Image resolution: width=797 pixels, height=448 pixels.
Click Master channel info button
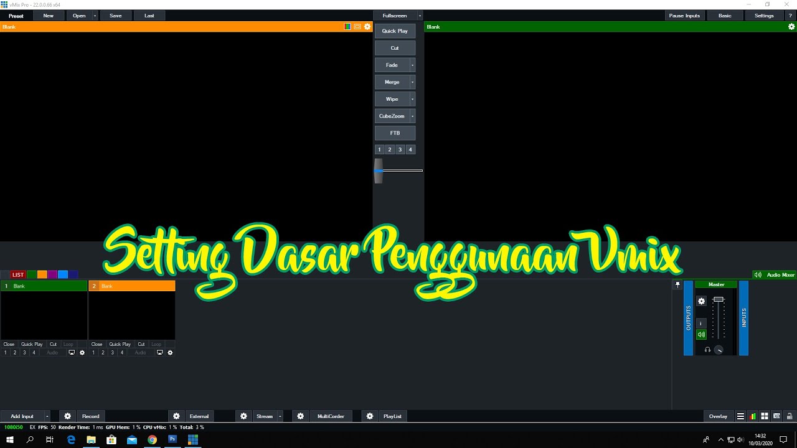[x=701, y=324]
